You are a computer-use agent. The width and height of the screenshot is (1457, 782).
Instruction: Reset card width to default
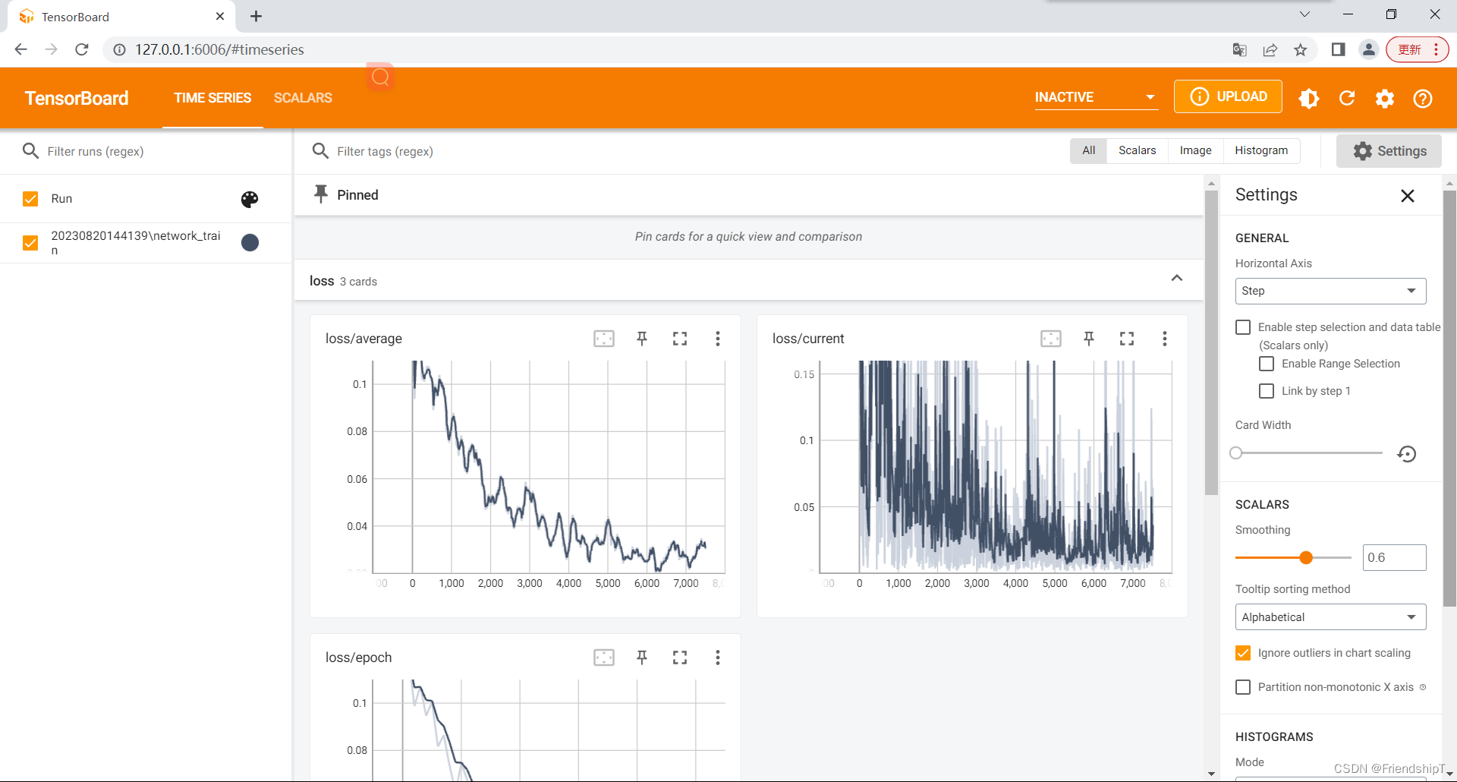pos(1407,454)
